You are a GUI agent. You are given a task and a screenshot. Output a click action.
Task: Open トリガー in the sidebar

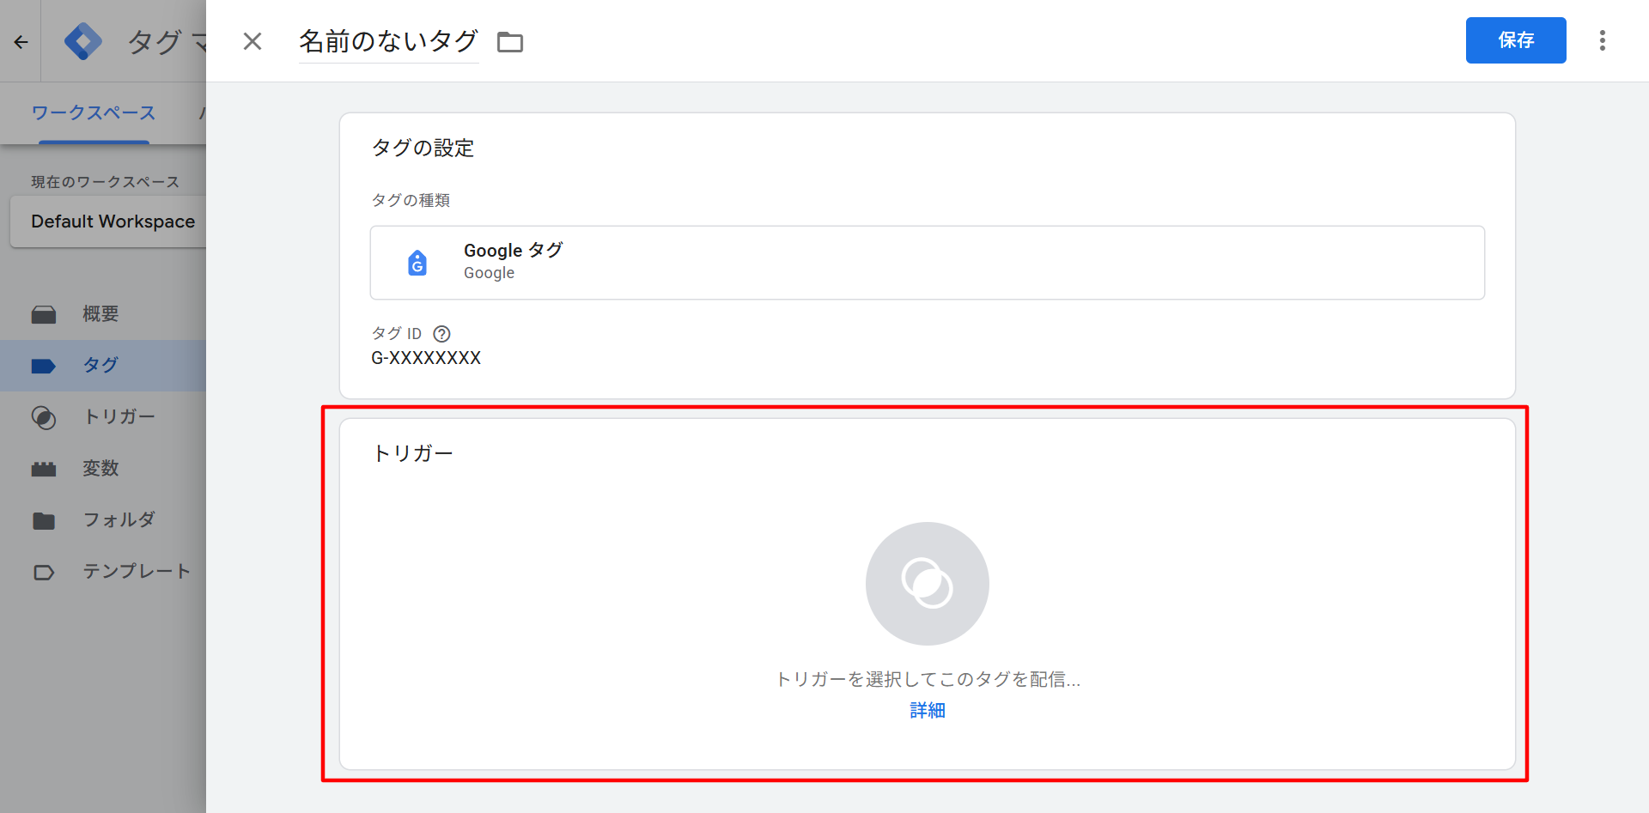pos(119,417)
